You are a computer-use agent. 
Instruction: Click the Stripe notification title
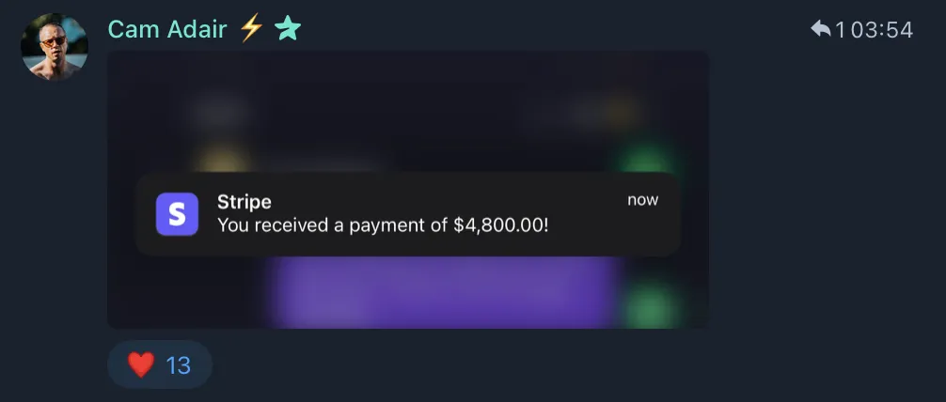pos(244,201)
